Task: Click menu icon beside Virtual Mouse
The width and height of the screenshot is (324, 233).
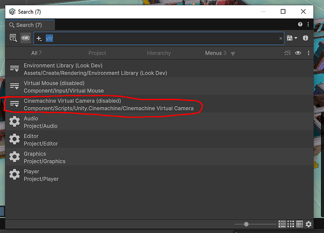Action: click(x=15, y=86)
